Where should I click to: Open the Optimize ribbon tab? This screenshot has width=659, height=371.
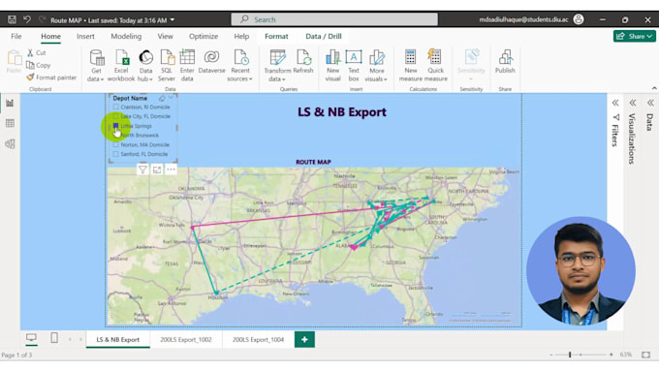click(204, 36)
